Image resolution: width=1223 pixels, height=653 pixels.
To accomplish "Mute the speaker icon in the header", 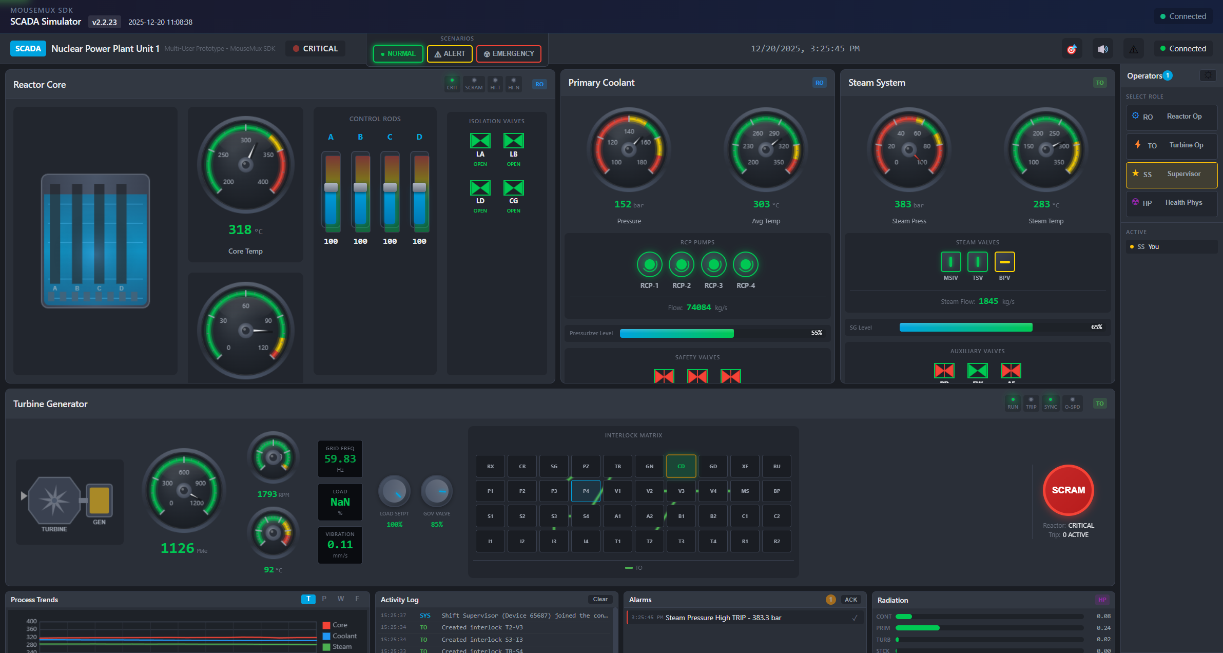I will click(x=1102, y=48).
